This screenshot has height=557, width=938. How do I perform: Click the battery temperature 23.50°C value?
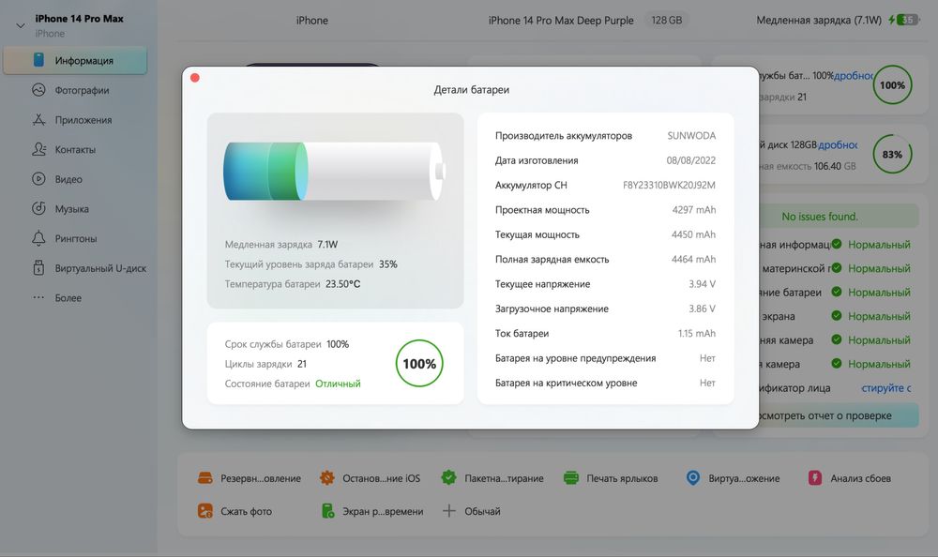[x=342, y=283]
